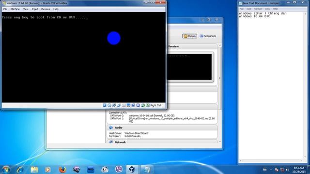Viewport: 310px width, 174px height.
Task: Expand the Network section header
Action: pos(162,142)
